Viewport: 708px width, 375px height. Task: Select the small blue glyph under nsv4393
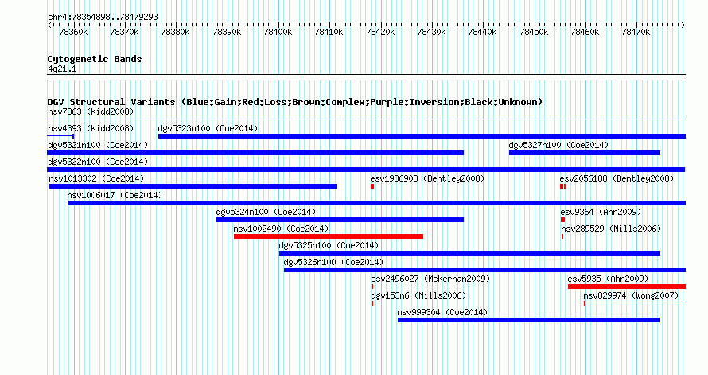[60, 136]
